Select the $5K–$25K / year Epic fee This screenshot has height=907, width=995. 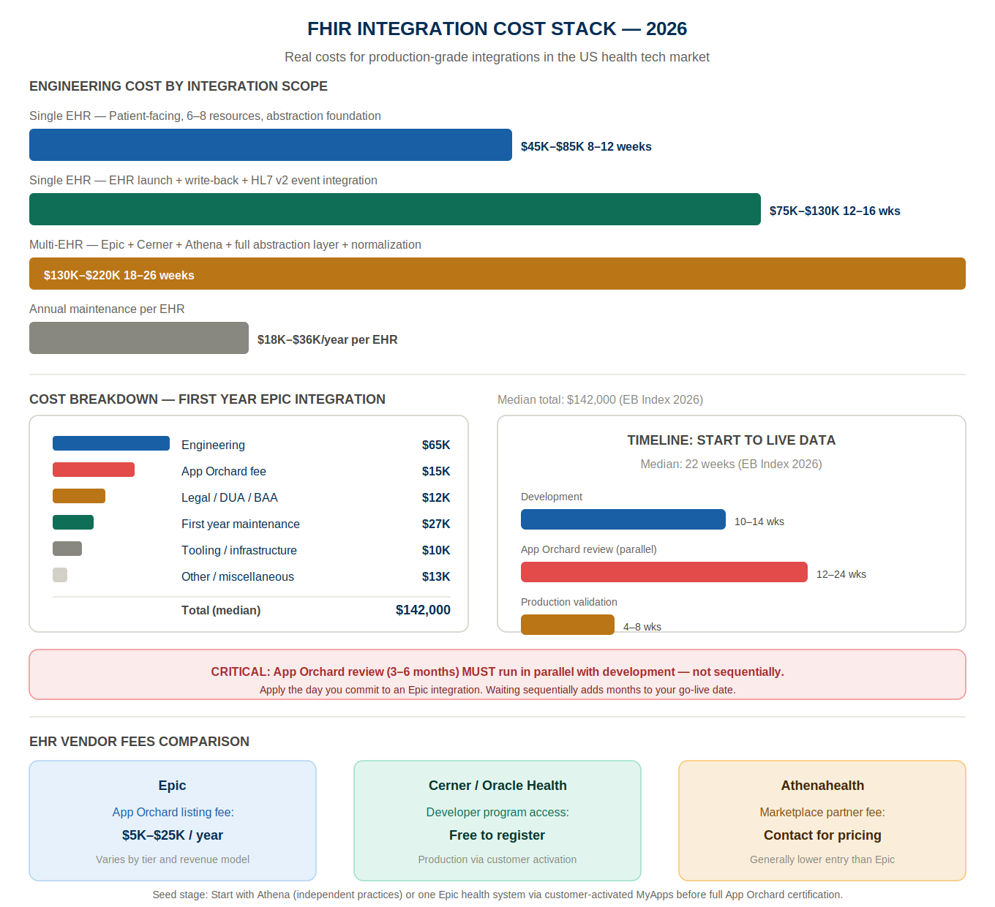(x=173, y=835)
